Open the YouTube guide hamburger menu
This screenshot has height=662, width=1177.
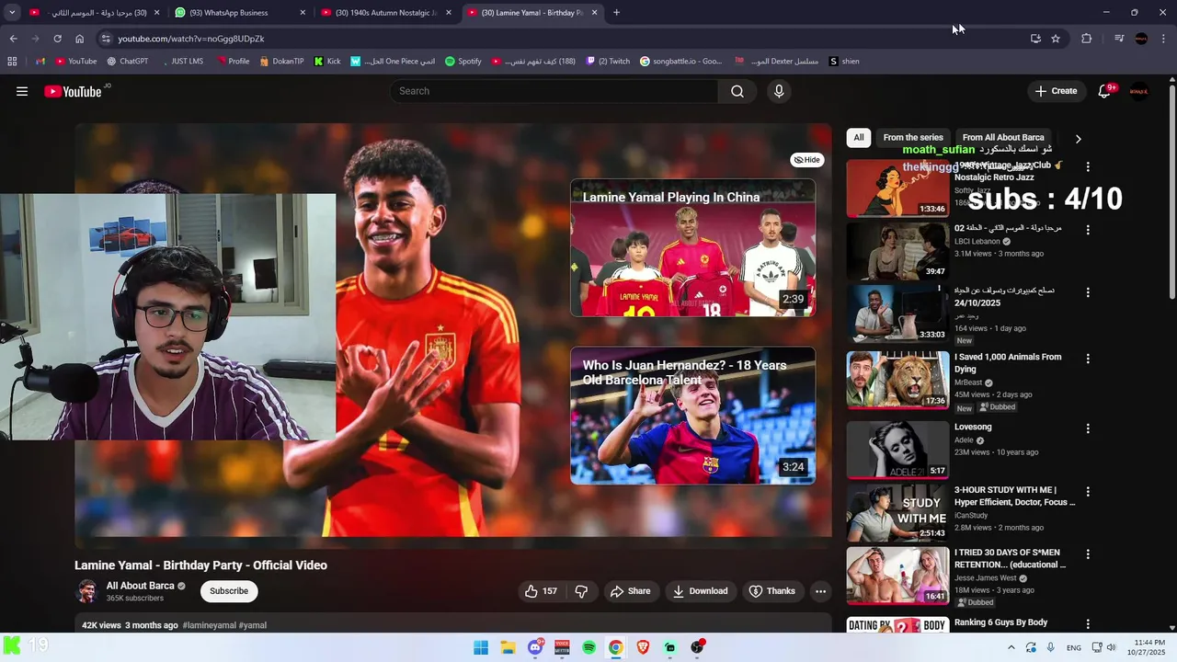(x=22, y=91)
